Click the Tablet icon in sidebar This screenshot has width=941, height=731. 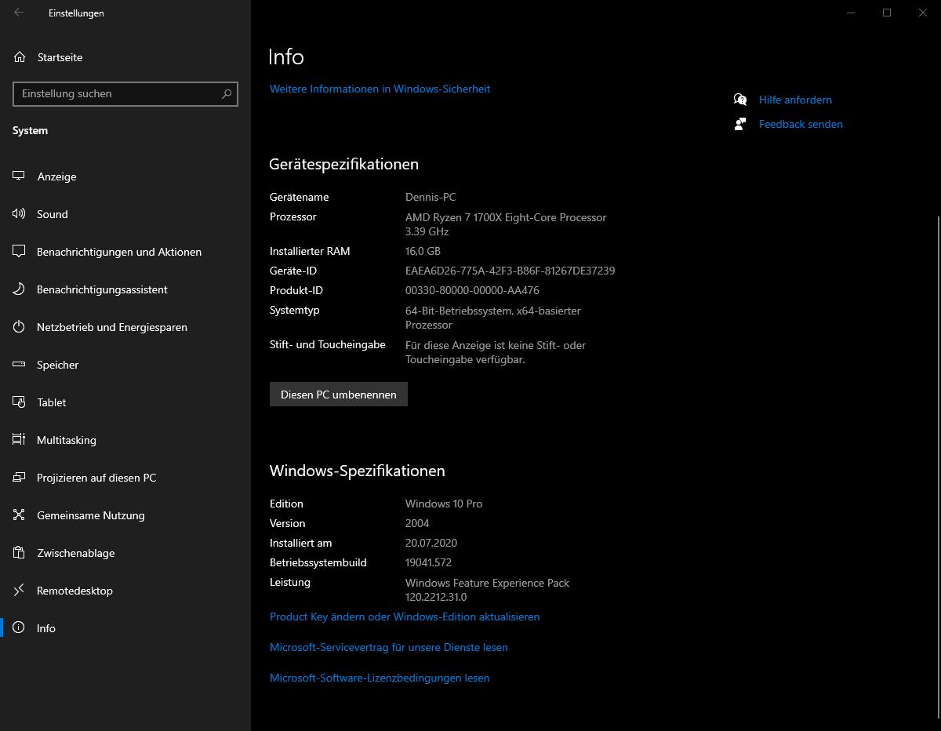tap(20, 402)
